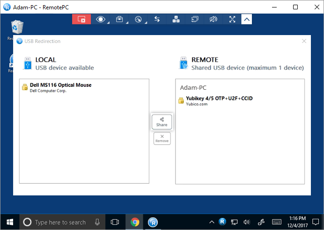Click the keyboard shortcuts keys icon
Viewport: 324px width, 230px height.
pos(176,19)
